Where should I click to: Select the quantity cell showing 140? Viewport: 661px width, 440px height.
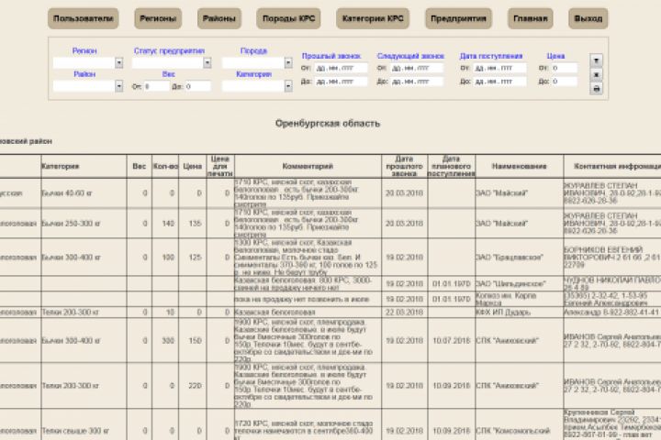[165, 223]
